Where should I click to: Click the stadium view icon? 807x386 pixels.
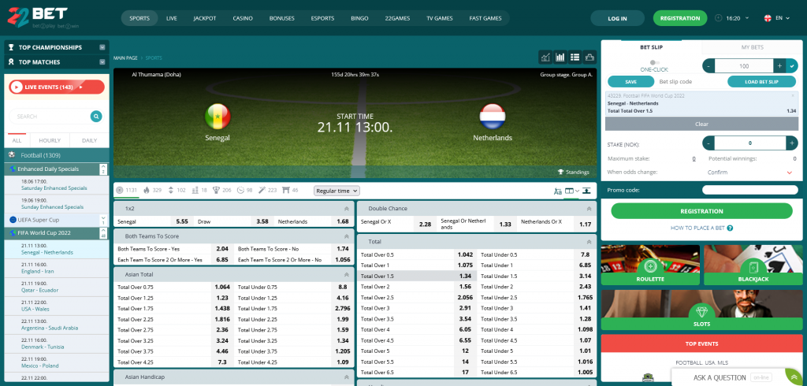tap(589, 58)
